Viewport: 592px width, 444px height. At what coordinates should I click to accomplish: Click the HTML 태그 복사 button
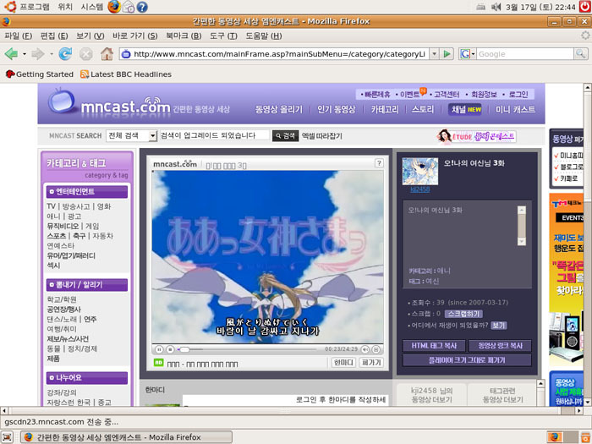pos(434,345)
